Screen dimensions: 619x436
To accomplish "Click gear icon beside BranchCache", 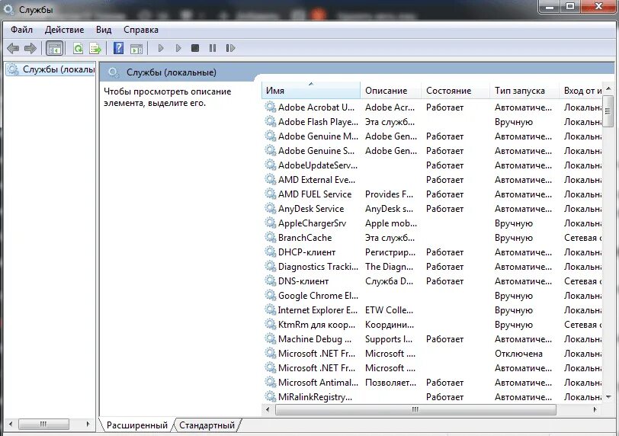I will (271, 238).
